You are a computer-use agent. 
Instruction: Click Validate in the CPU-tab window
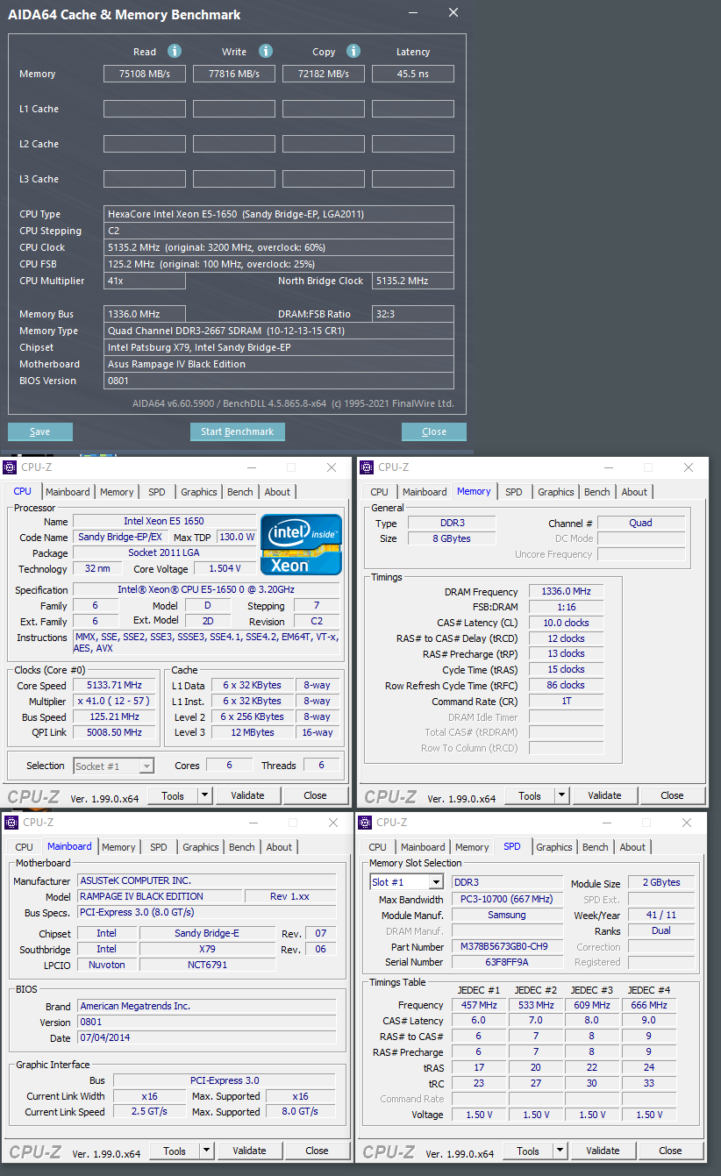[247, 795]
